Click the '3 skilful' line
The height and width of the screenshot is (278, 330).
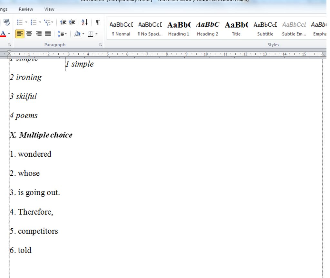23,97
